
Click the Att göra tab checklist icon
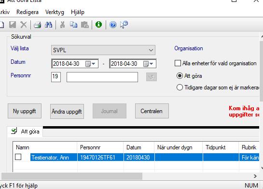pos(14,131)
